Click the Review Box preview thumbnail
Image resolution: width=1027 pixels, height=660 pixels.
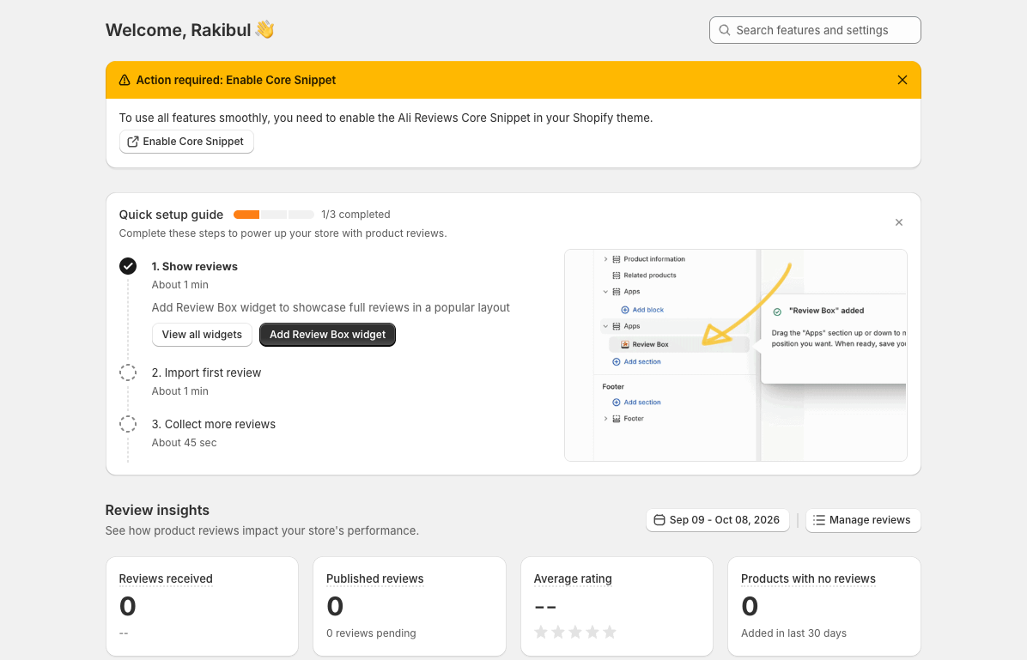(x=736, y=355)
